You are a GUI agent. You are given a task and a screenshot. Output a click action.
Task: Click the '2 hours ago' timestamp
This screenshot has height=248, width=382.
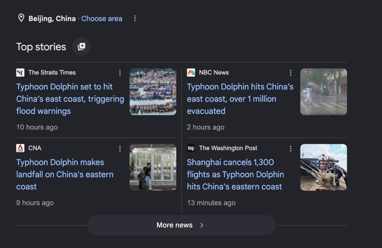206,127
